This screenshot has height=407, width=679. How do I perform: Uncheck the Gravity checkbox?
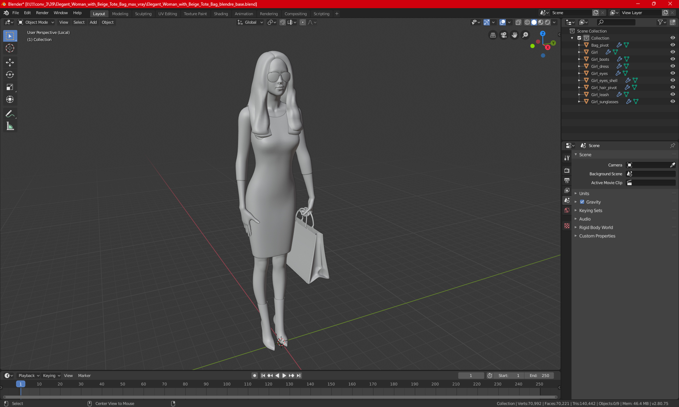[x=582, y=202]
